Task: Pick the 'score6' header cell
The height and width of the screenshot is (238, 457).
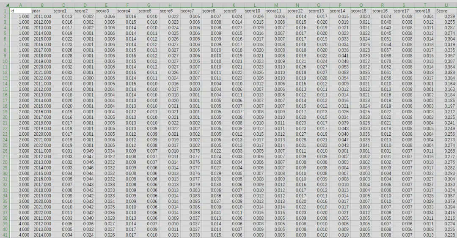Action: [170, 11]
